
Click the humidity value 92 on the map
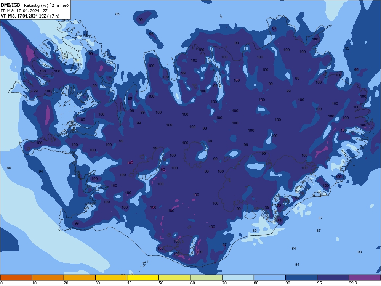[x=85, y=35]
